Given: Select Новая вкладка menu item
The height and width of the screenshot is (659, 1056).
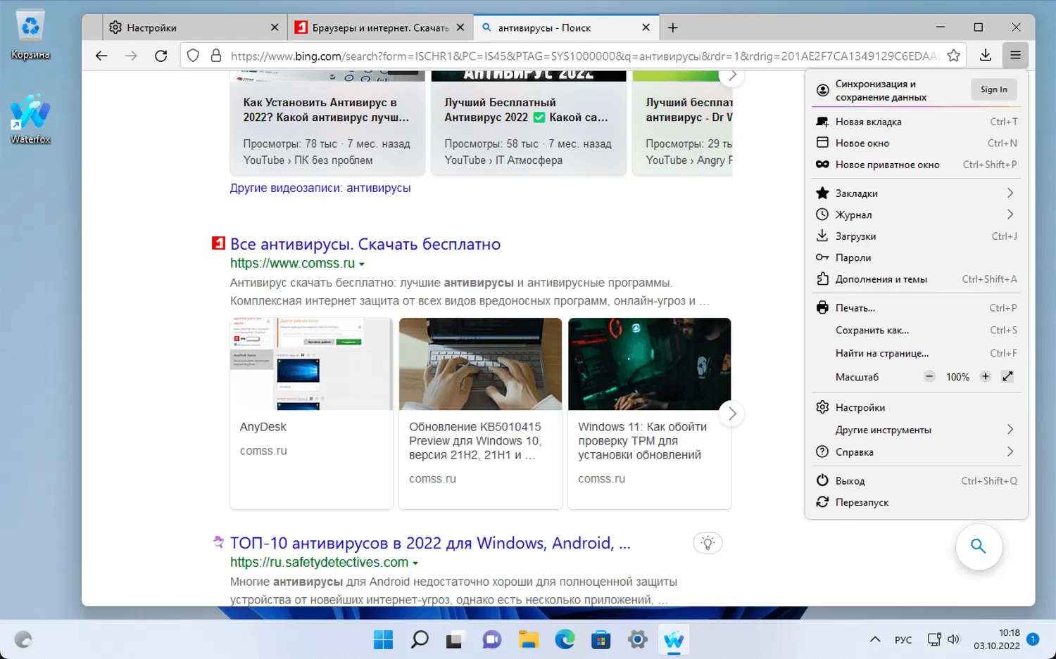Looking at the screenshot, I should point(917,122).
